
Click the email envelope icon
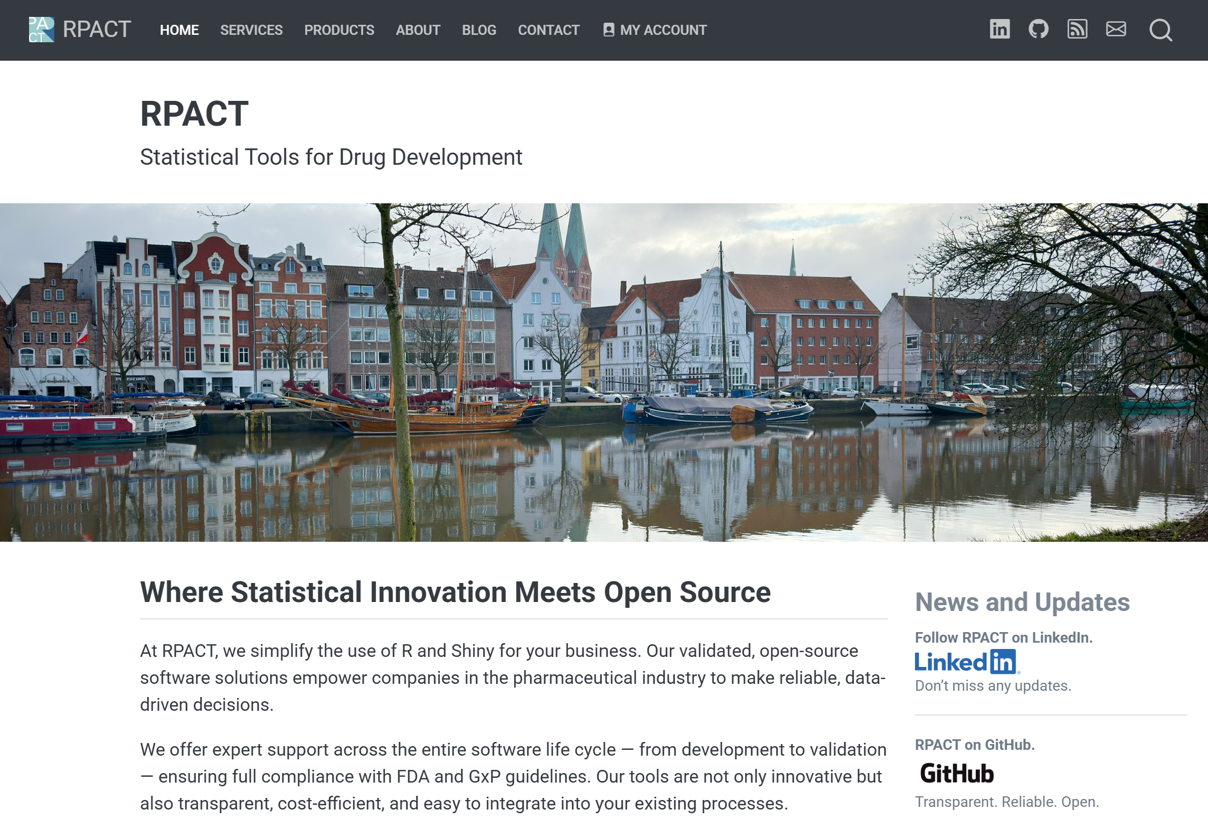pyautogui.click(x=1116, y=29)
